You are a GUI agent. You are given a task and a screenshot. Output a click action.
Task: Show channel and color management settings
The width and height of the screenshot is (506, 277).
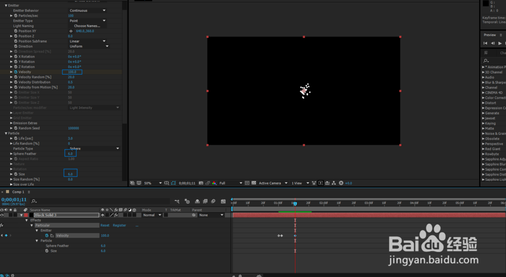(x=214, y=183)
